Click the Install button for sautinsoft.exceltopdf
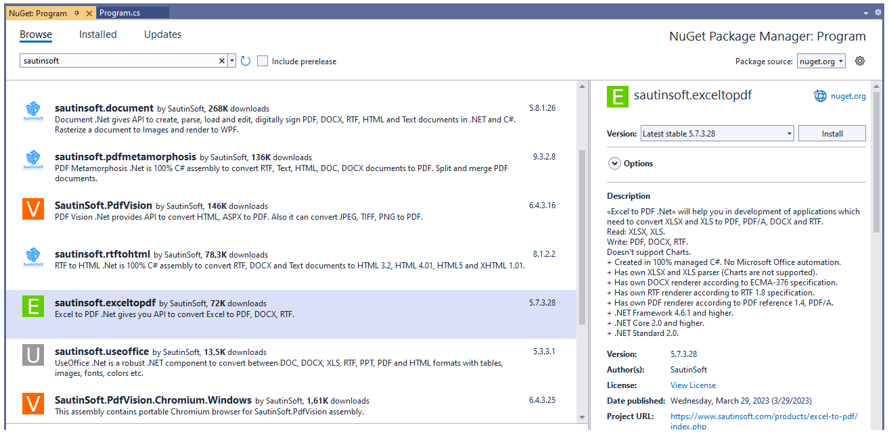Image resolution: width=889 pixels, height=432 pixels. coord(831,133)
